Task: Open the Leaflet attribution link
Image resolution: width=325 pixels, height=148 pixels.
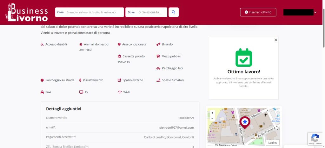Action: point(272,143)
